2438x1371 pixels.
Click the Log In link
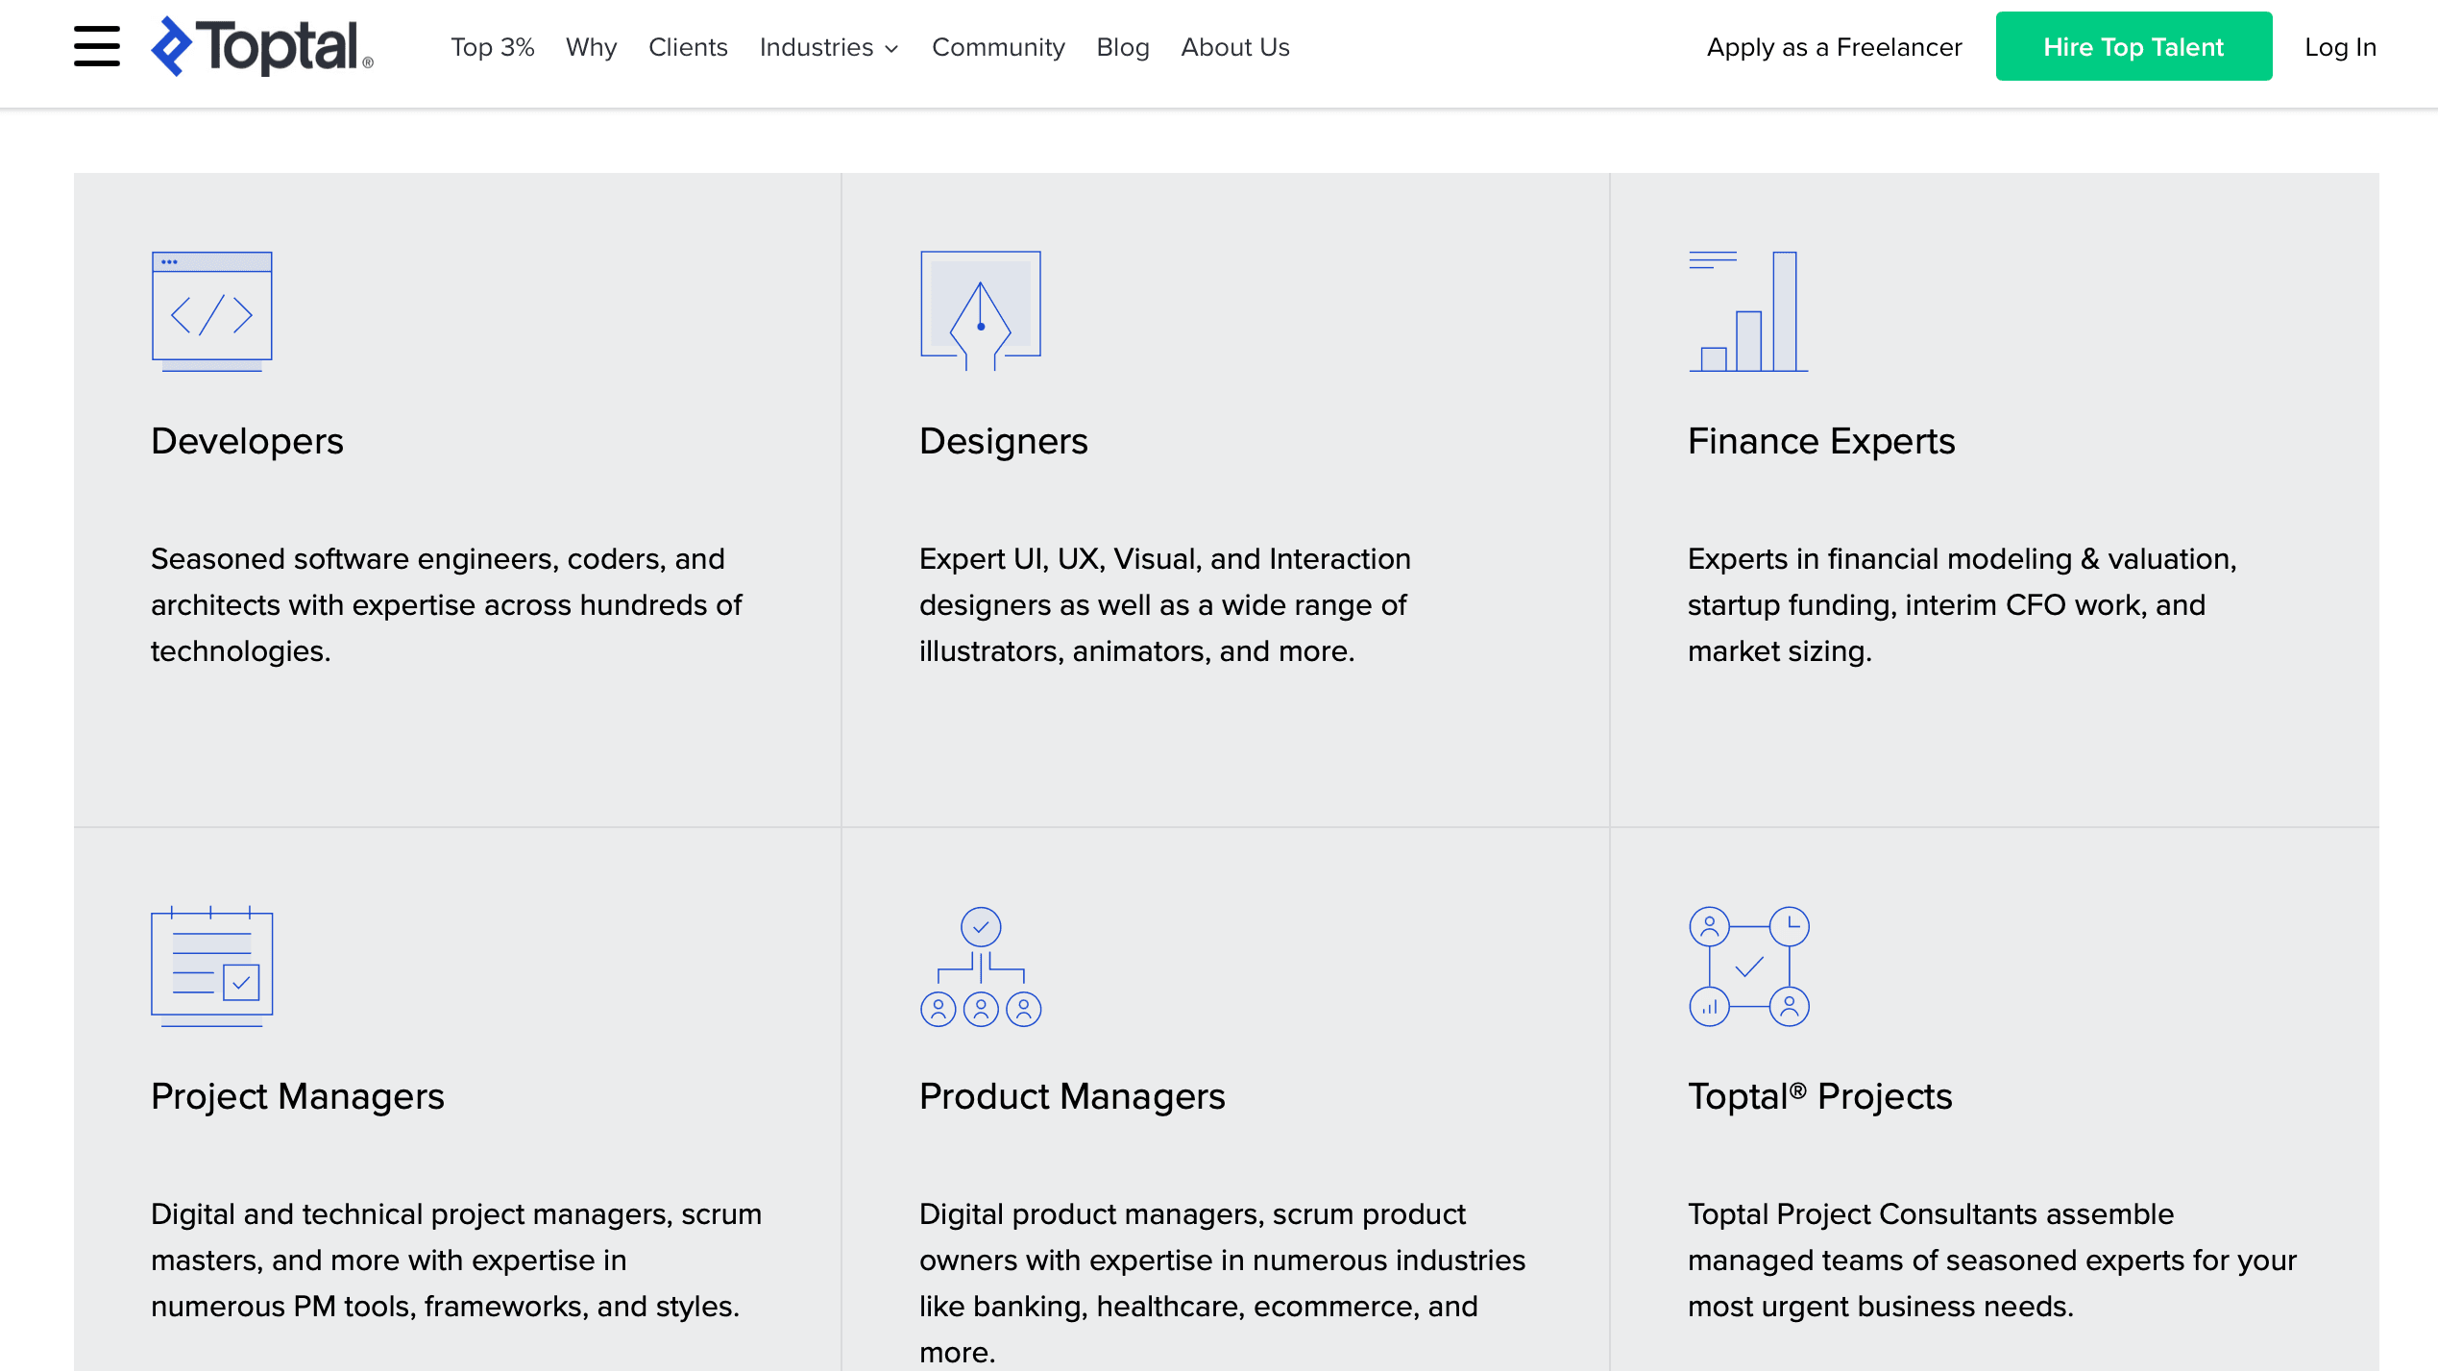click(x=2340, y=46)
